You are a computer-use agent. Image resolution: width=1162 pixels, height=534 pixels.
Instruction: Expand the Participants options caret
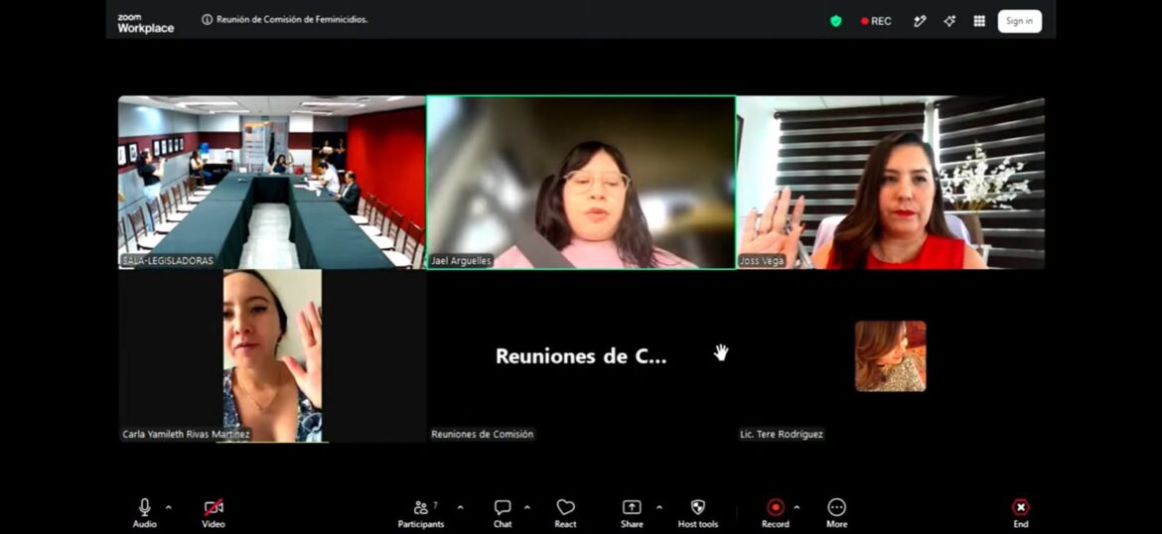(x=460, y=507)
